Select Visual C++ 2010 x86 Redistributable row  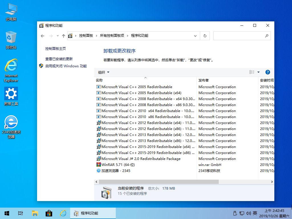pos(145,117)
